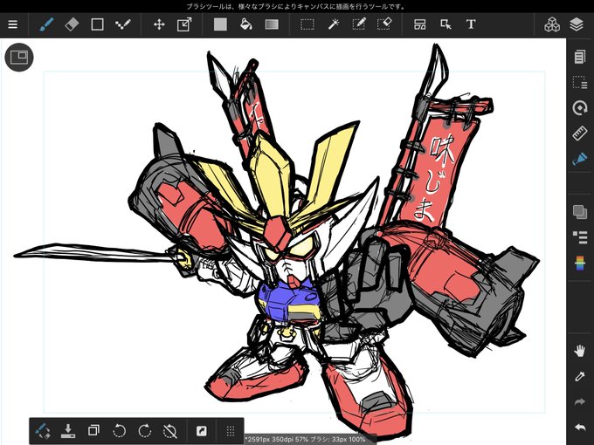
Task: Select the Brush tool
Action: [46, 24]
